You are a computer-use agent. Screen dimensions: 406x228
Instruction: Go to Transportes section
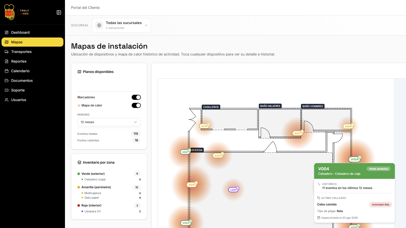pyautogui.click(x=32, y=52)
